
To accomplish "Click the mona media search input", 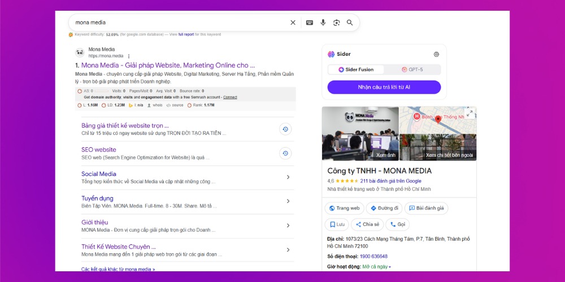I will 180,23.
